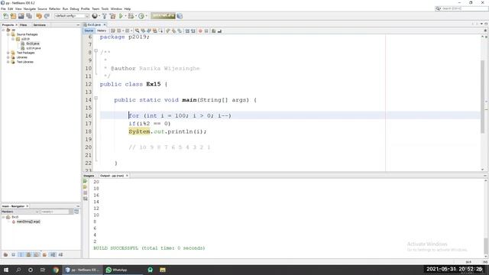Click the Re-run green icon in Output
The image size is (489, 275).
pos(85,181)
